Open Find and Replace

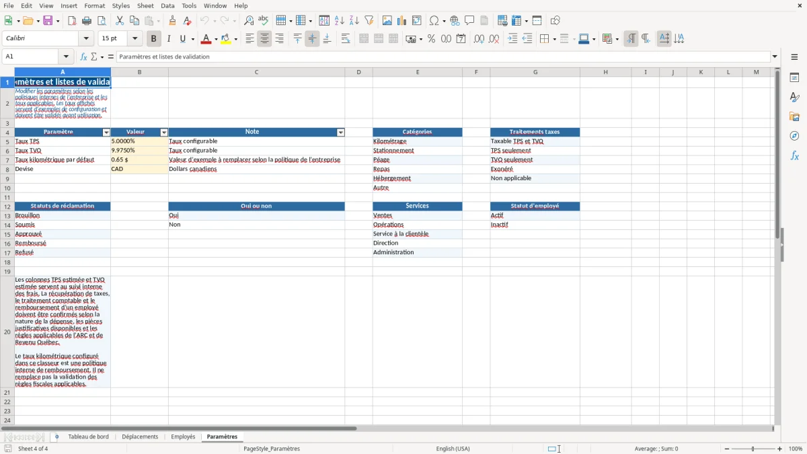click(x=249, y=21)
